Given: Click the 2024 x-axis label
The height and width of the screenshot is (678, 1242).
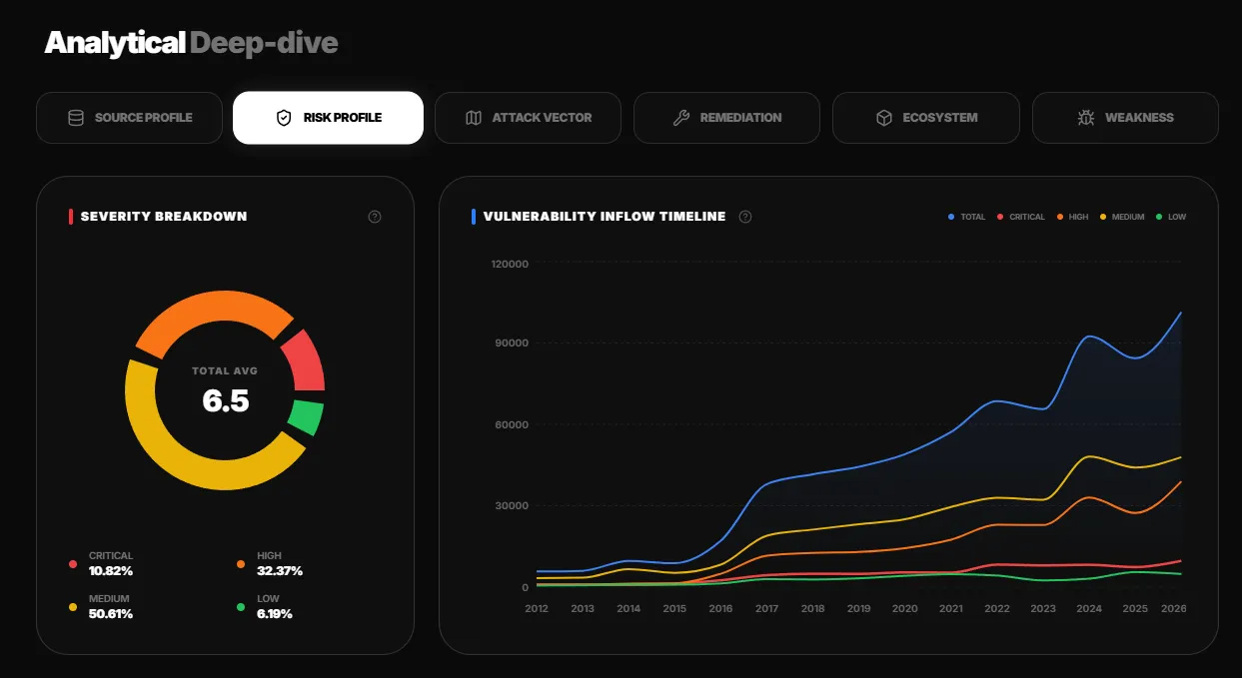Looking at the screenshot, I should click(x=1088, y=608).
